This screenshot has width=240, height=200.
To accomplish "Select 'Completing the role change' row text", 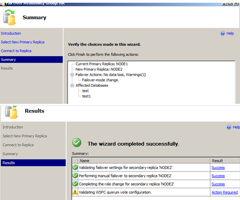I will pos(126,184).
